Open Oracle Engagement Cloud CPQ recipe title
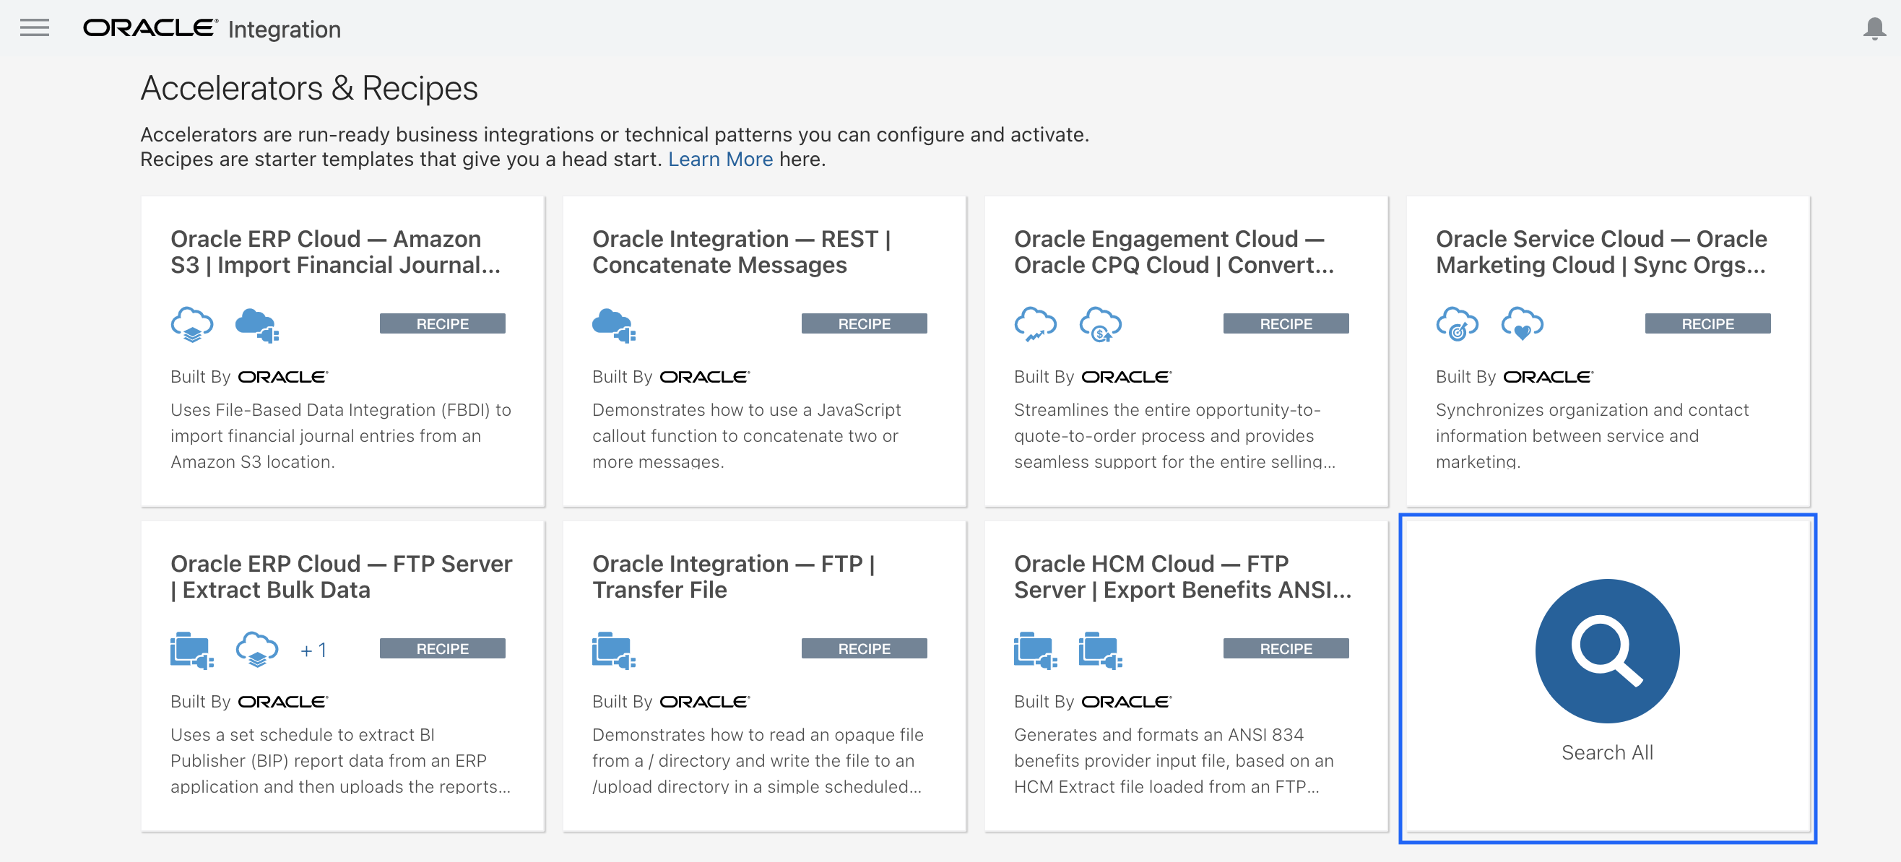The width and height of the screenshot is (1901, 862). pyautogui.click(x=1174, y=251)
